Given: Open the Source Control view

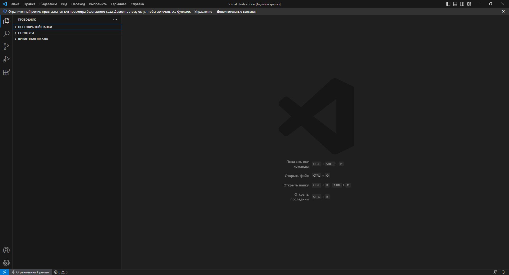Looking at the screenshot, I should point(6,47).
